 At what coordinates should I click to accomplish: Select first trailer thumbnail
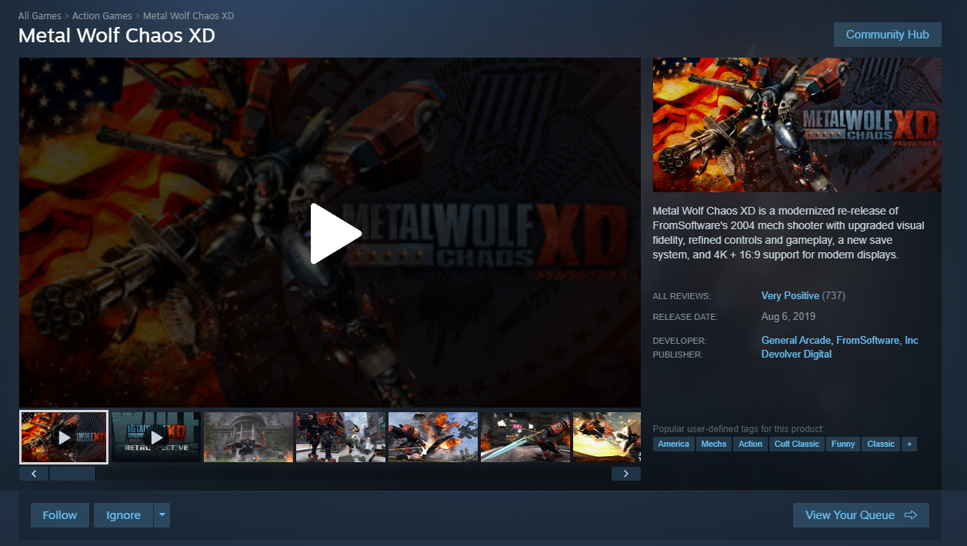click(x=64, y=437)
